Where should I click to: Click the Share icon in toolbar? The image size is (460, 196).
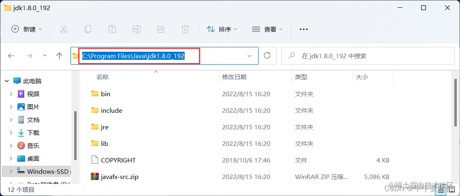(161, 29)
